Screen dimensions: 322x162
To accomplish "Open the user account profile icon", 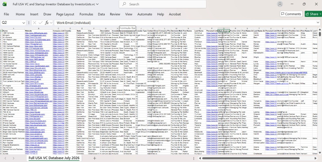I will pos(280,4).
